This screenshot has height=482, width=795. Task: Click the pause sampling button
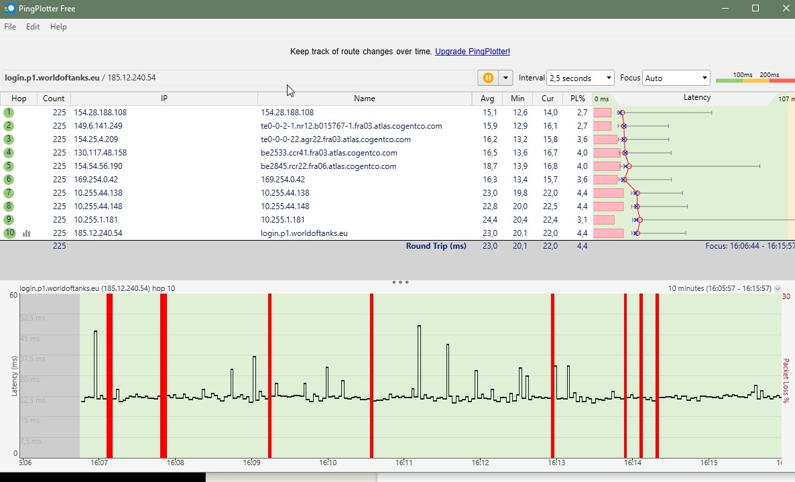coord(488,78)
